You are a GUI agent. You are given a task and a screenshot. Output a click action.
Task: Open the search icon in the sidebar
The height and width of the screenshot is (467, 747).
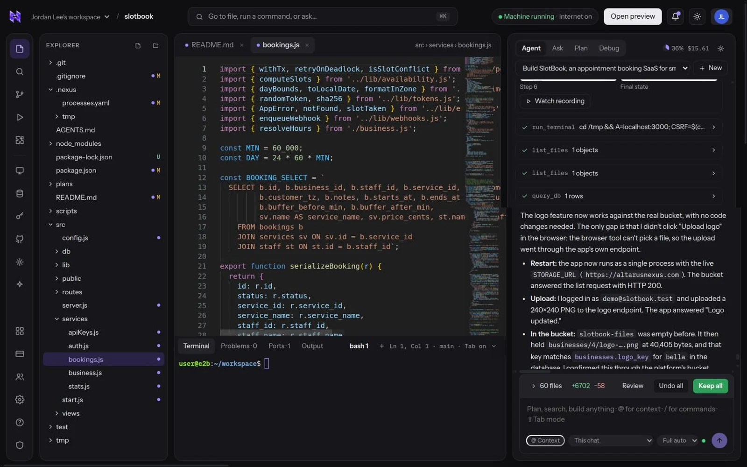pos(20,71)
